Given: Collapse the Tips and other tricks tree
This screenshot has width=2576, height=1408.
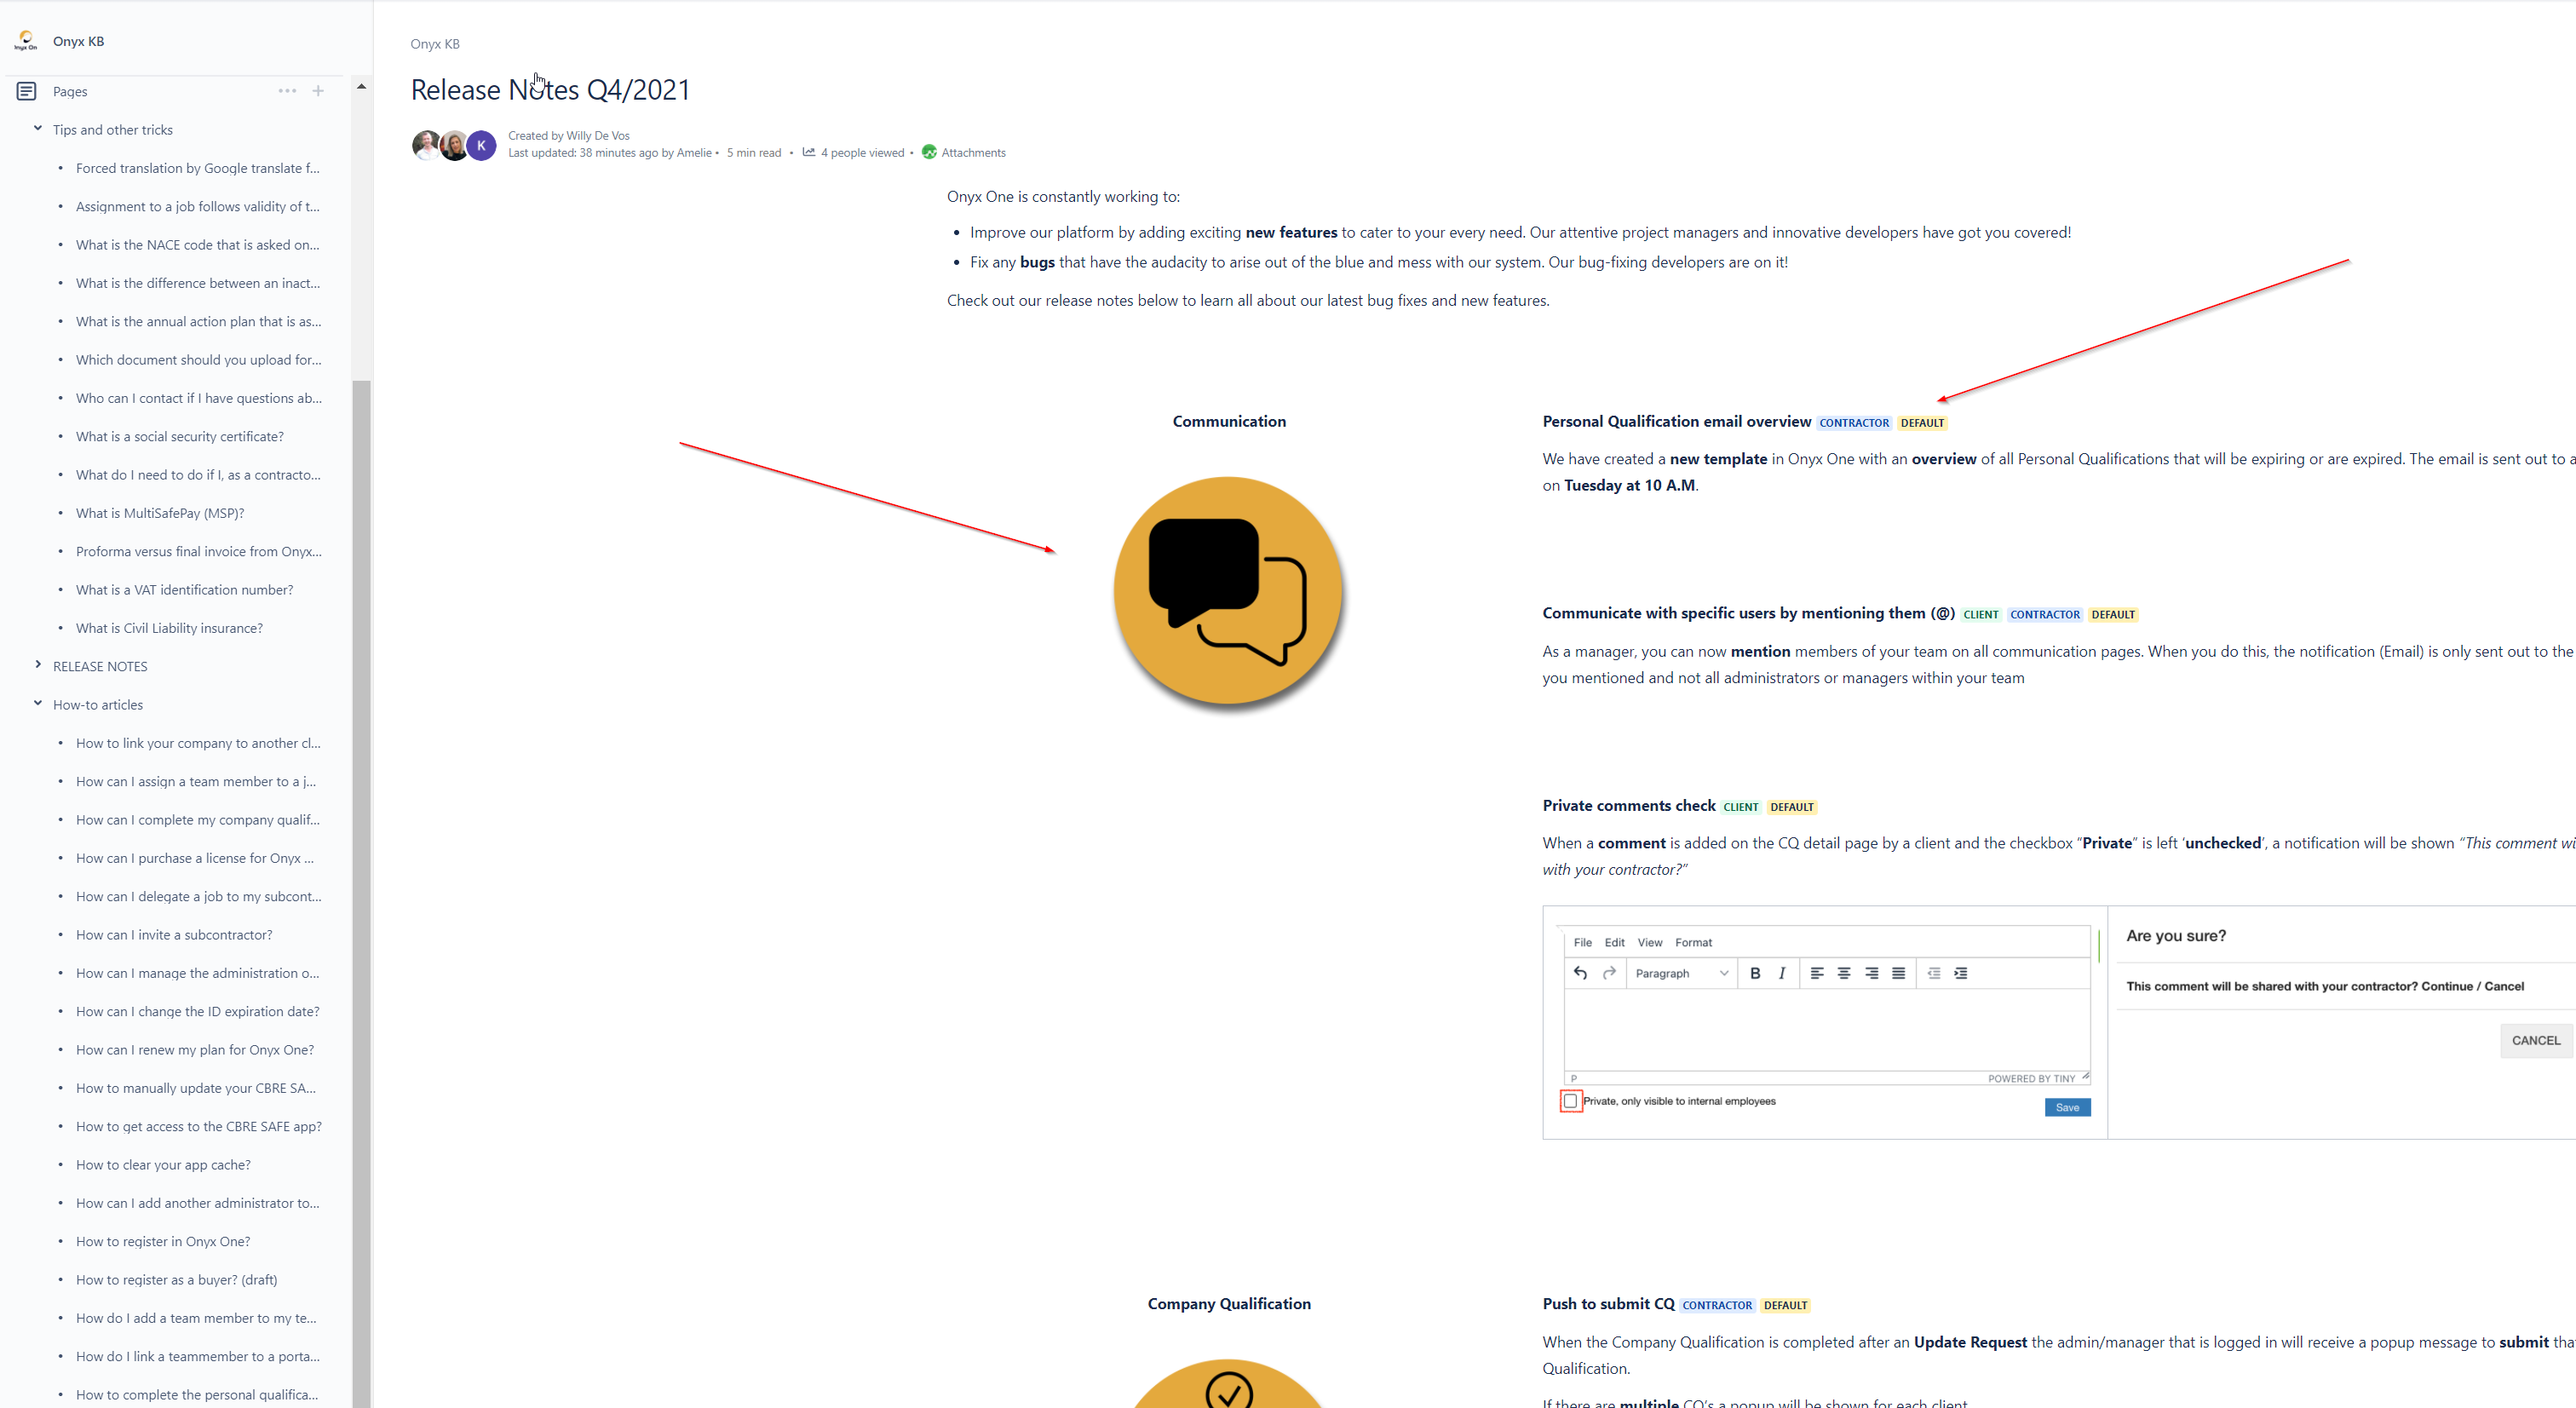Looking at the screenshot, I should coord(38,128).
